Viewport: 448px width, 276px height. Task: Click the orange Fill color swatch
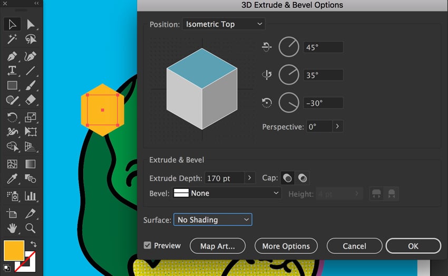coord(14,251)
